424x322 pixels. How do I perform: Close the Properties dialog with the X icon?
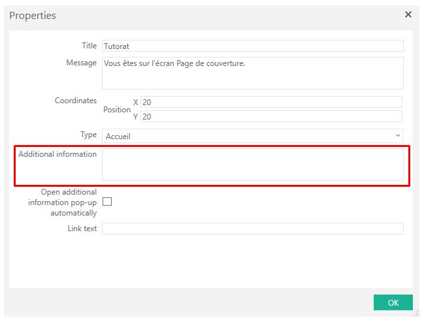click(408, 14)
